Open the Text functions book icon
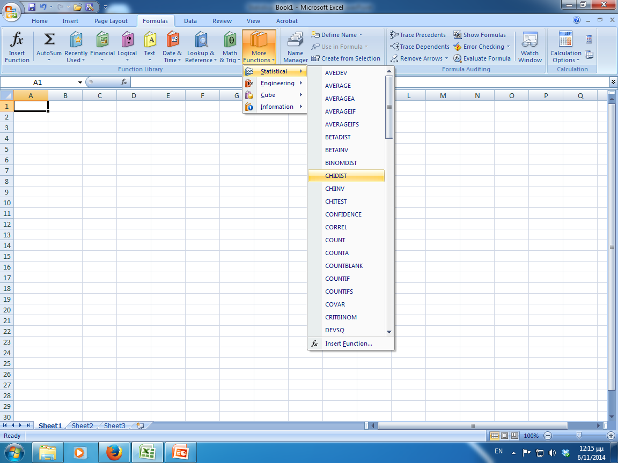Viewport: 618px width, 463px height. pyautogui.click(x=150, y=39)
